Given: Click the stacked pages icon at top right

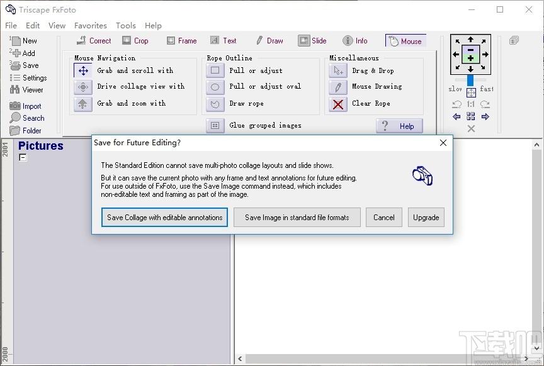Looking at the screenshot, I should click(514, 40).
